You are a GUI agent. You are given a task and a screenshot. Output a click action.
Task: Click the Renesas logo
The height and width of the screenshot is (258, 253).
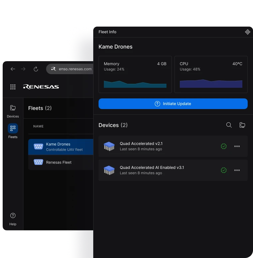pyautogui.click(x=41, y=87)
